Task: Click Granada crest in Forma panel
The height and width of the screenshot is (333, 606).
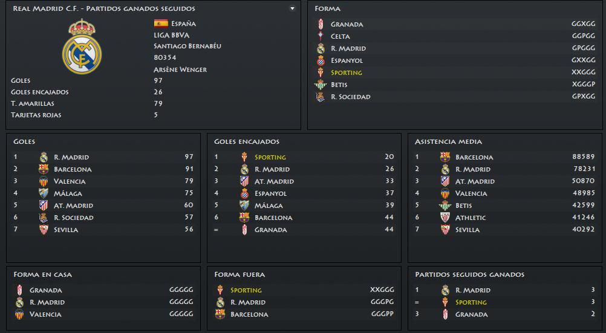Action: click(x=321, y=24)
